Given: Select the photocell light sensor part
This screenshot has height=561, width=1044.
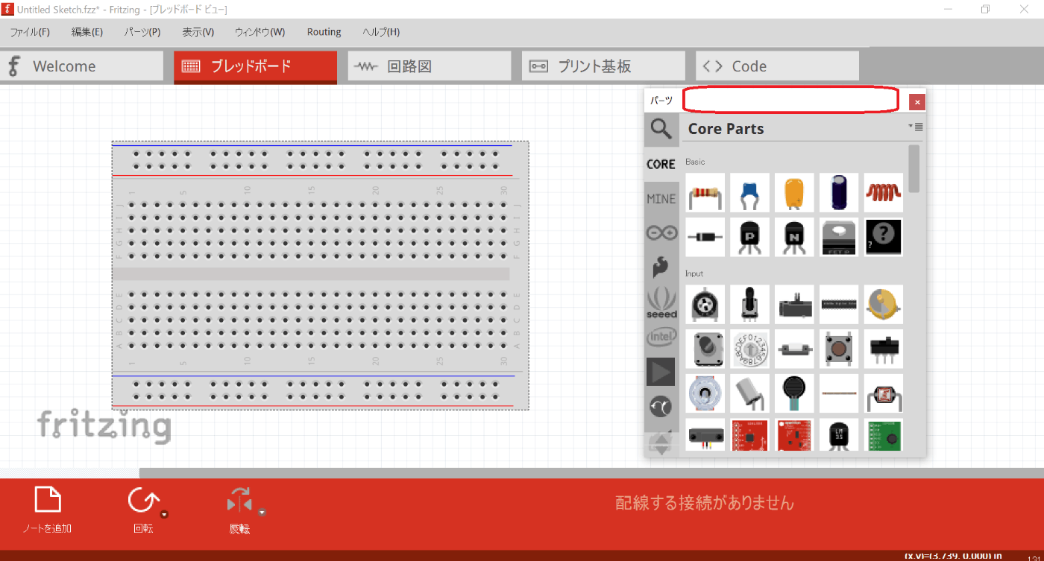Looking at the screenshot, I should click(884, 393).
